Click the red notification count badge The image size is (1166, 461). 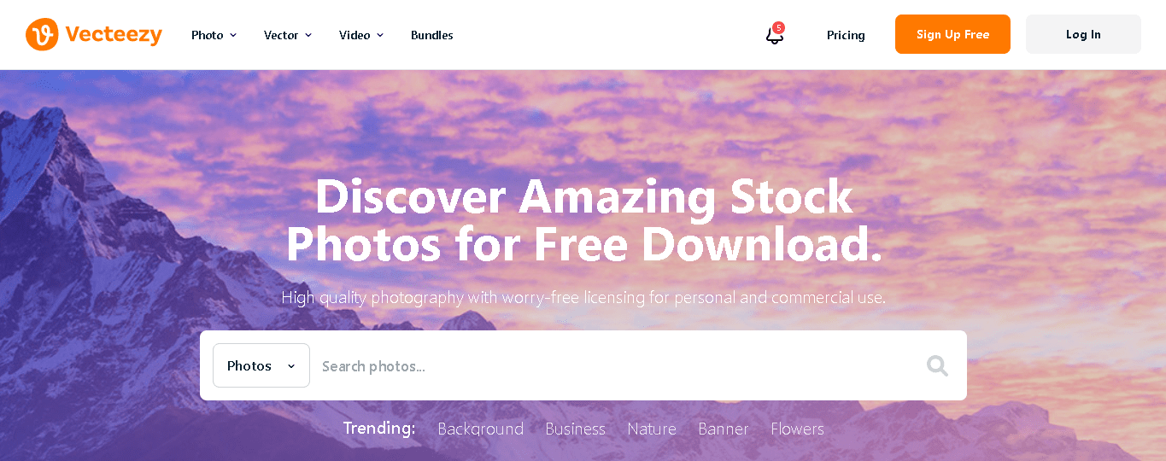pyautogui.click(x=778, y=27)
